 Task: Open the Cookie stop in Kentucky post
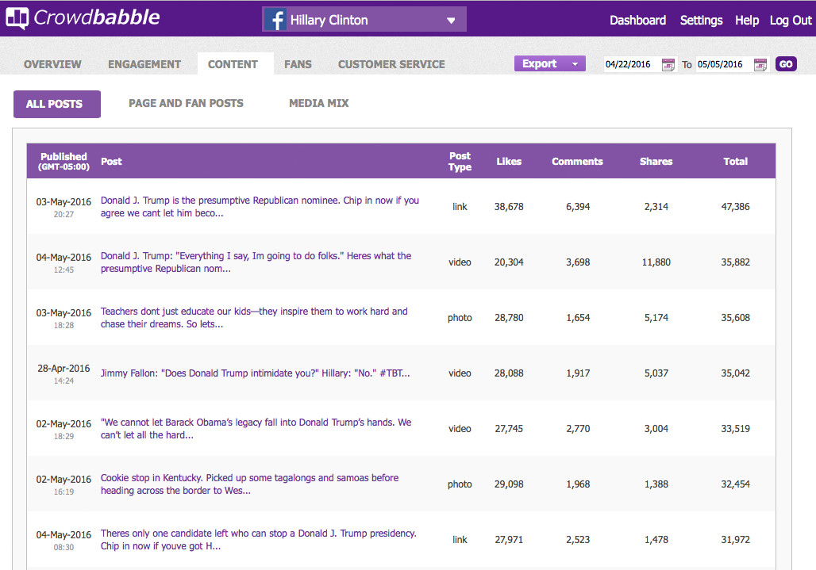tap(249, 484)
